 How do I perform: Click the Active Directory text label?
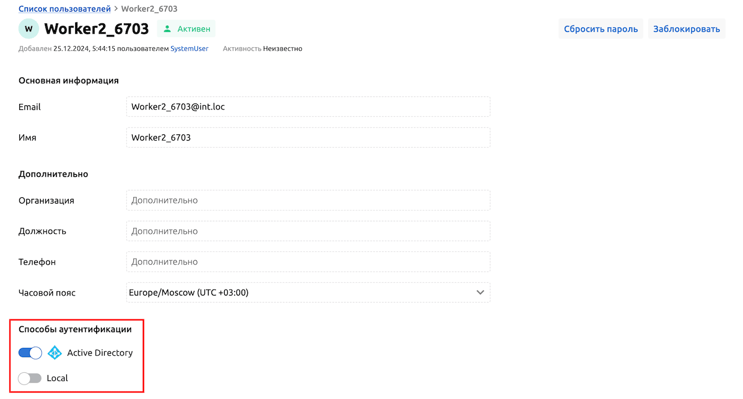[x=100, y=352]
